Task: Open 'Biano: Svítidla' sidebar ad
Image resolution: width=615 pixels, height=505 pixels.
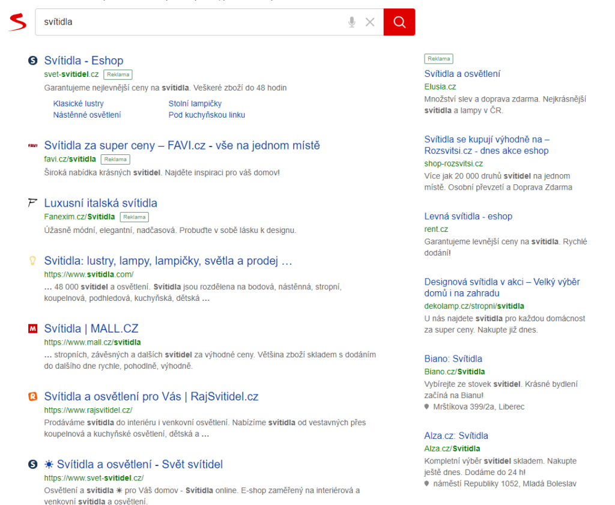Action: coord(453,358)
